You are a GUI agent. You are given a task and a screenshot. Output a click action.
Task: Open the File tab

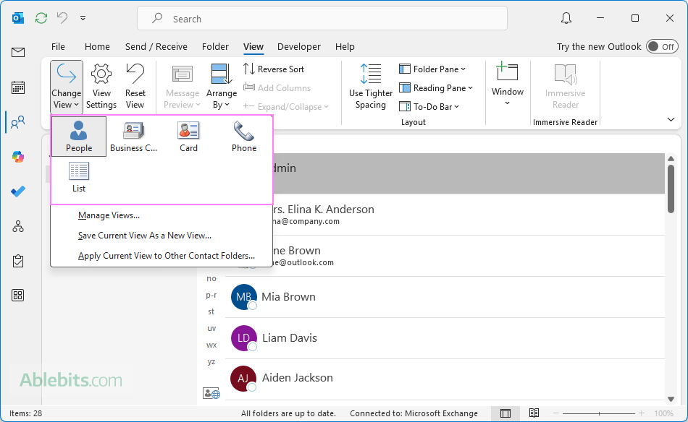pyautogui.click(x=58, y=46)
